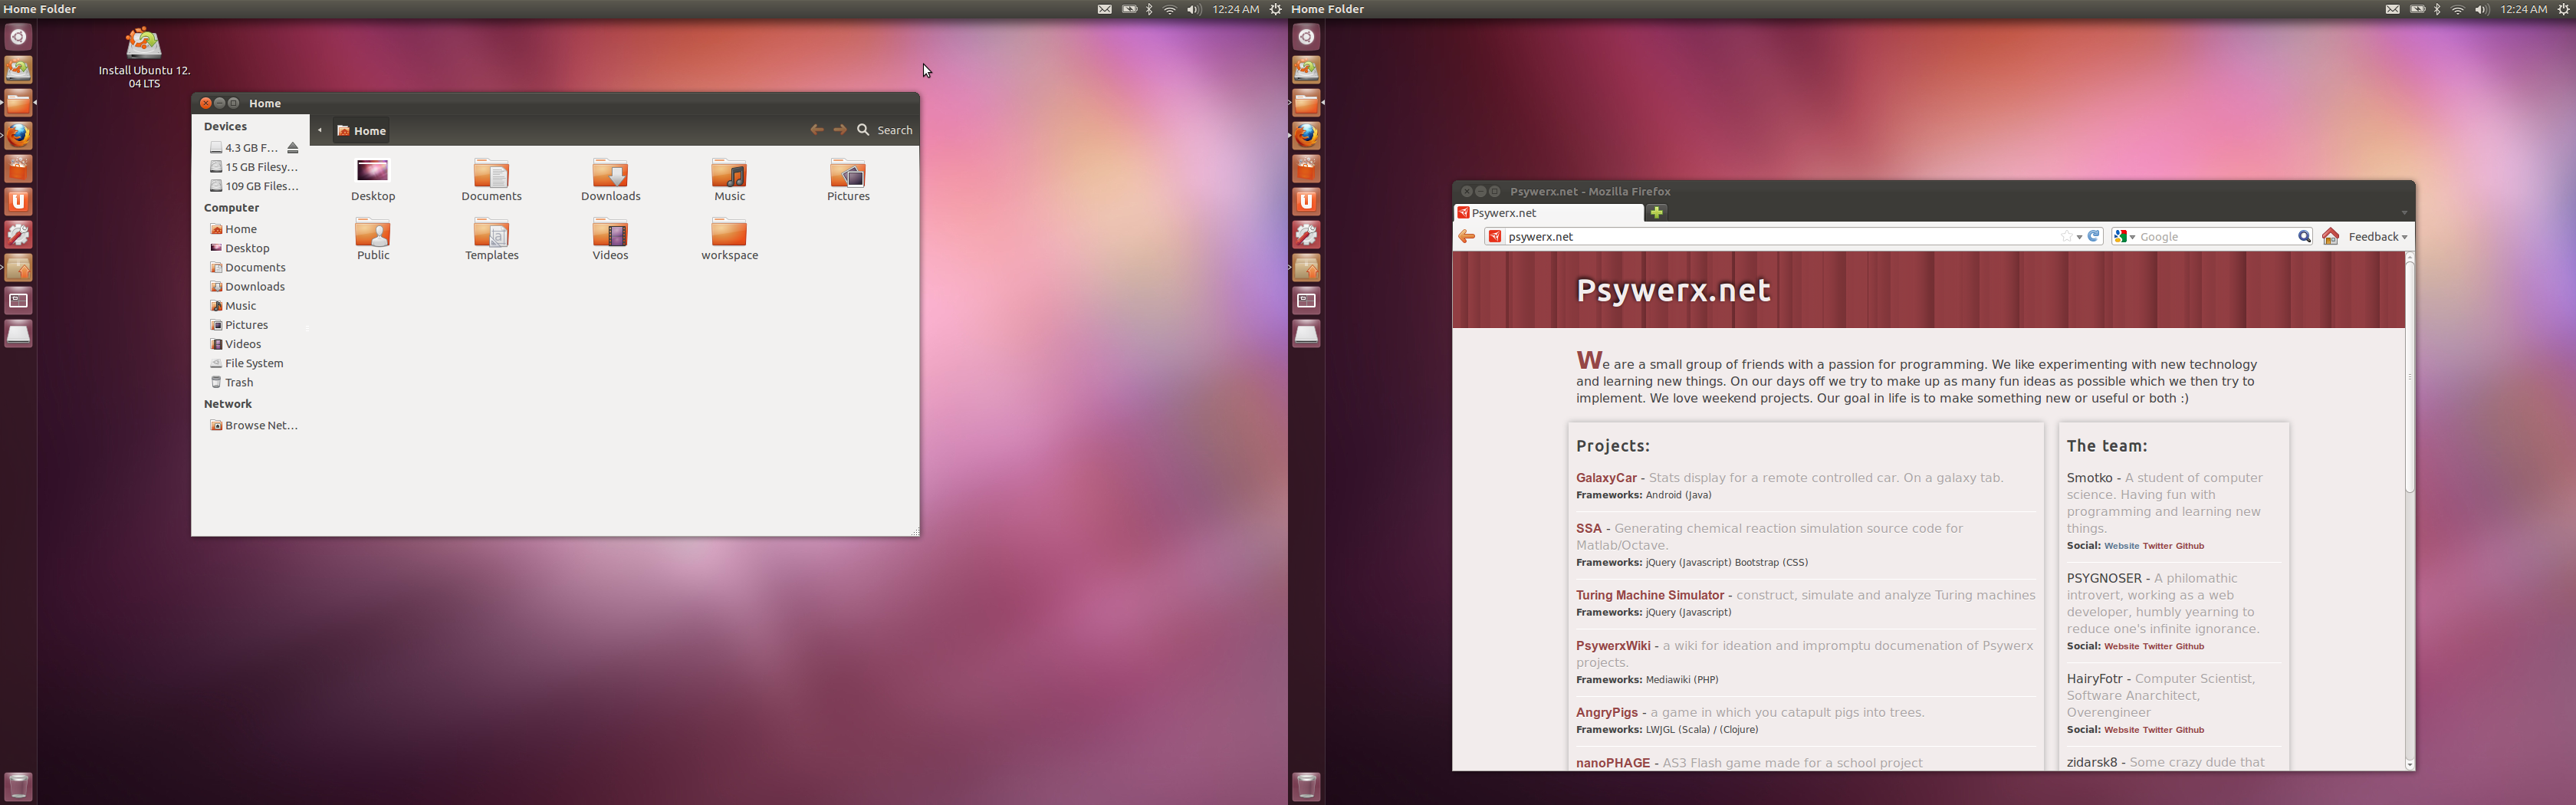2576x805 pixels.
Task: Open the AngryPigs project link
Action: point(1607,712)
